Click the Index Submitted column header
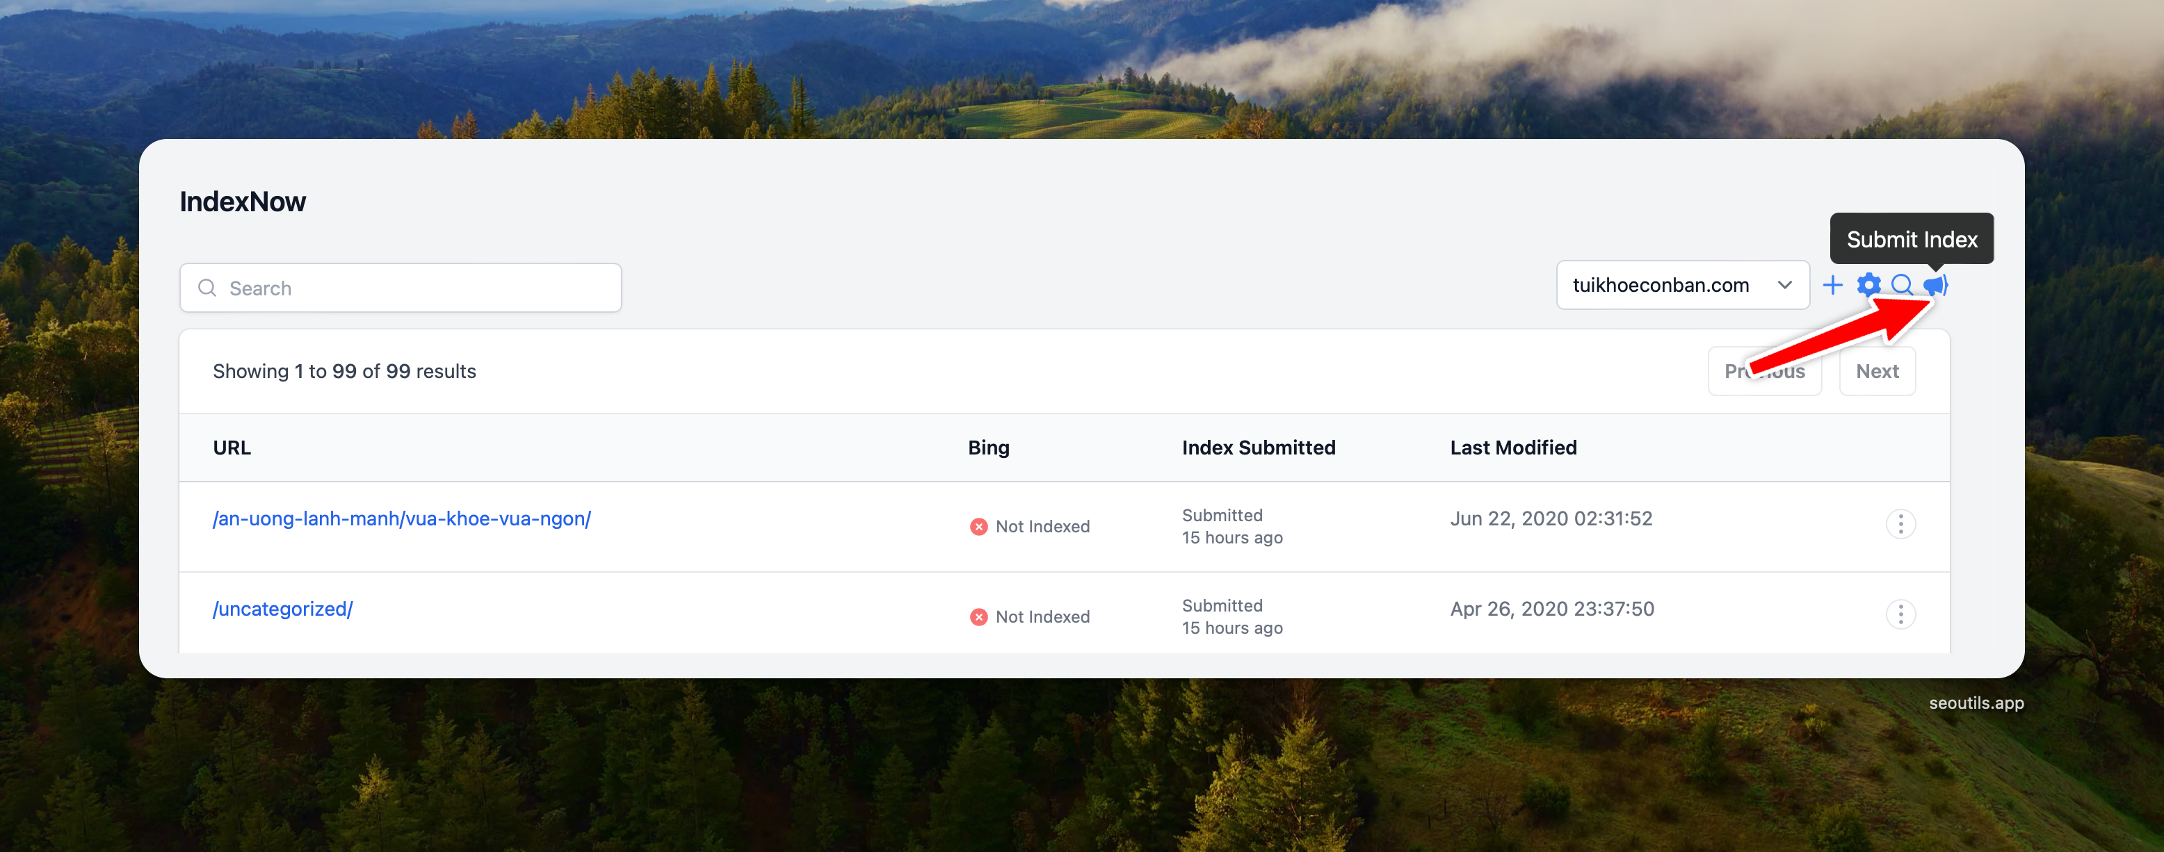This screenshot has height=852, width=2164. (x=1257, y=448)
